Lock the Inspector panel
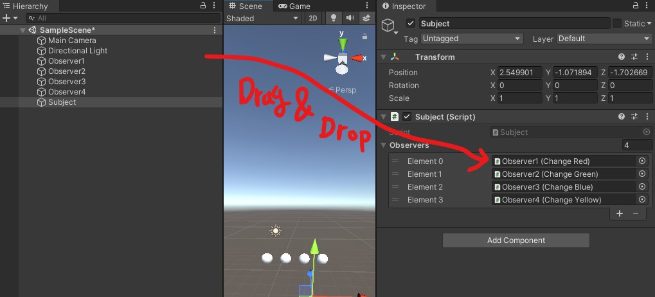This screenshot has height=297, width=655. coord(635,5)
